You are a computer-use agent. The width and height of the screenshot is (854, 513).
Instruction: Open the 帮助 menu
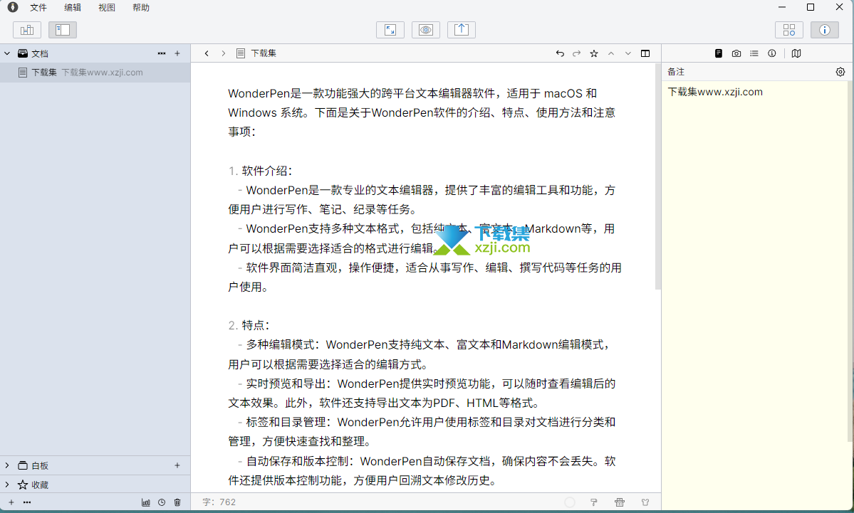tap(141, 8)
